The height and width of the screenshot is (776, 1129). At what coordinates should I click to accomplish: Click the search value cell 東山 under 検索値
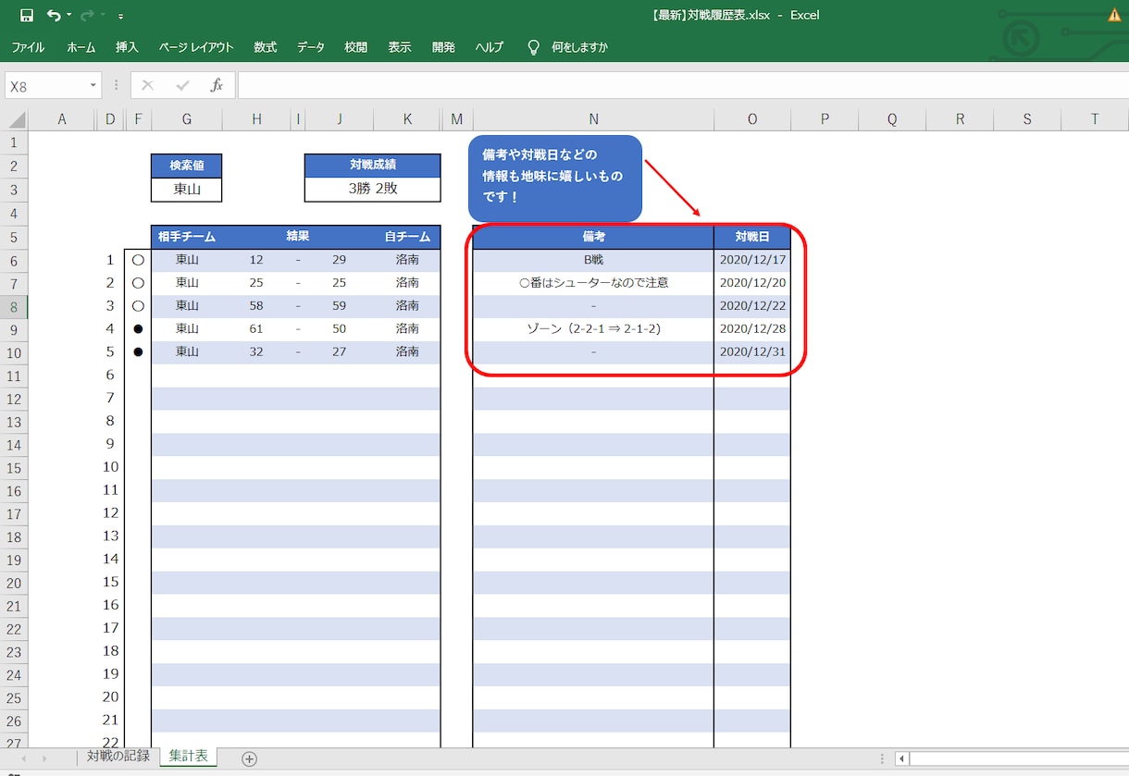coord(187,189)
